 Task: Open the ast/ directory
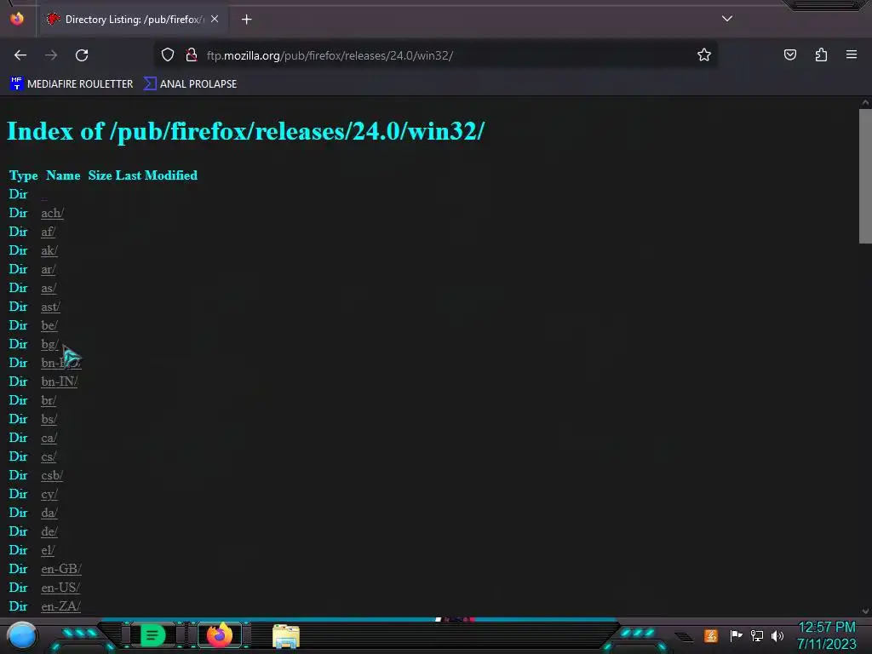coord(50,307)
